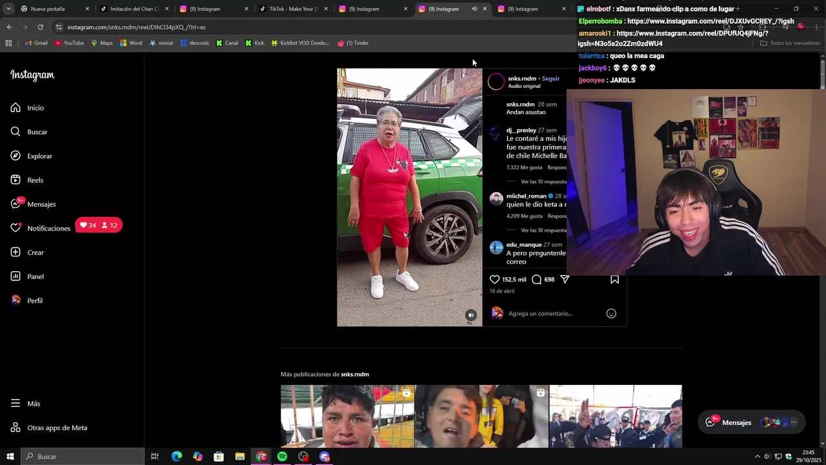The height and width of the screenshot is (465, 826).
Task: Close the Nueva pestaña tab
Action: coord(87,9)
